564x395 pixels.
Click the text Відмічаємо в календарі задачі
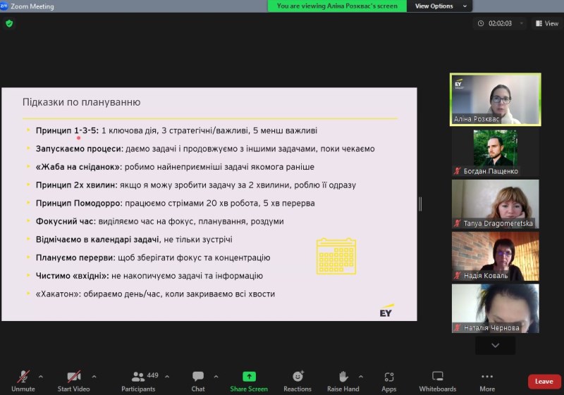pyautogui.click(x=97, y=239)
